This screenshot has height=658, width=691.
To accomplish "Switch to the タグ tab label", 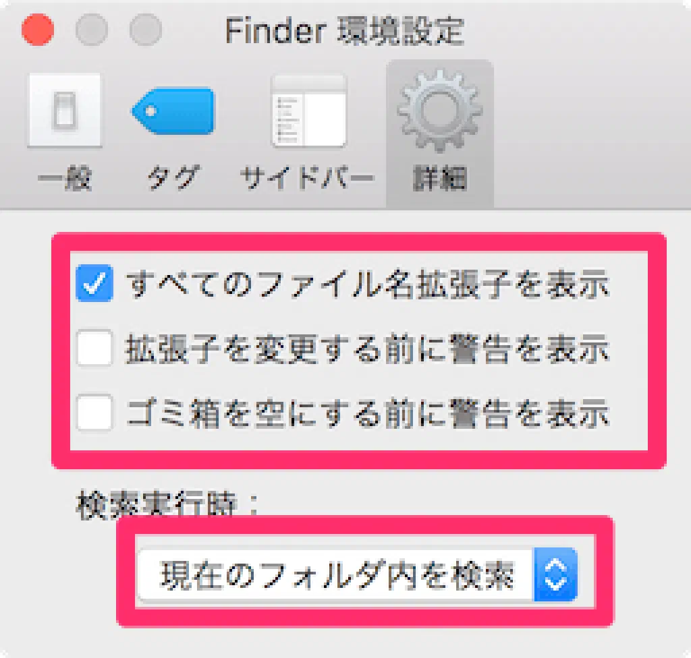I will tap(173, 179).
